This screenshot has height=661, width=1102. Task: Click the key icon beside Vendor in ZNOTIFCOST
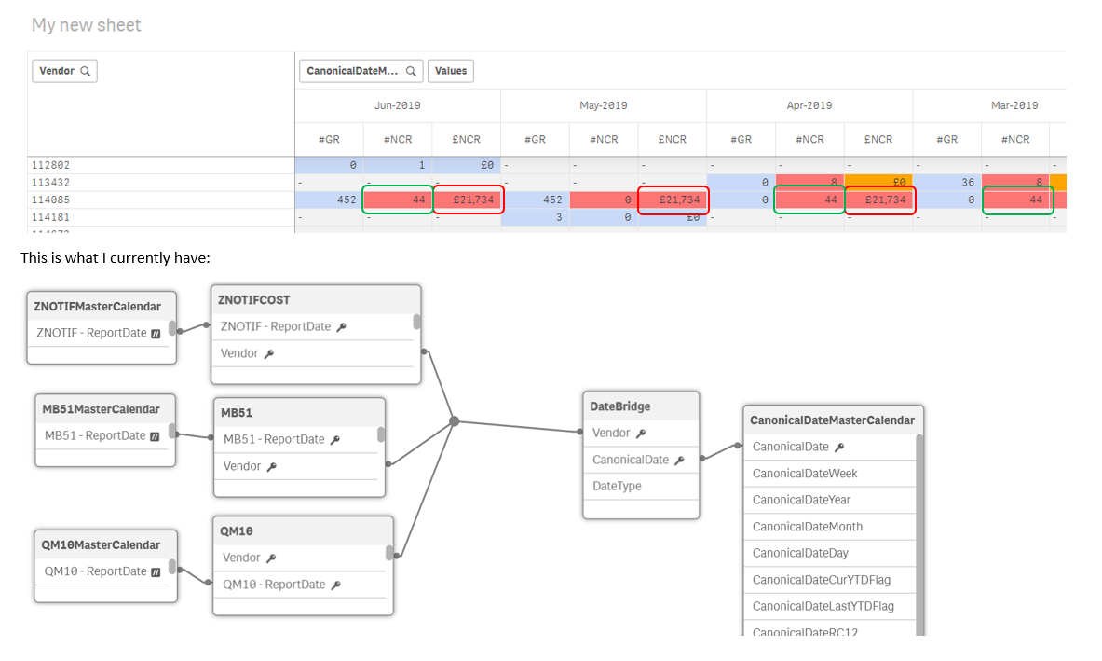point(267,353)
